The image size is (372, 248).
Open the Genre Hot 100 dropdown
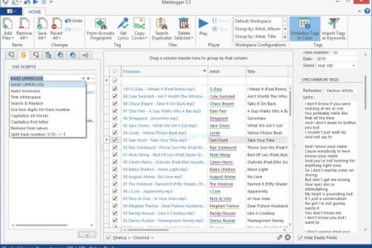(354, 65)
